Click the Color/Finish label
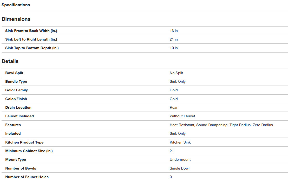The image size is (288, 181). 16,99
